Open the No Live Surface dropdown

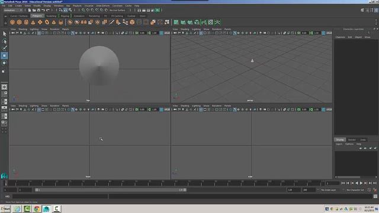click(x=117, y=10)
